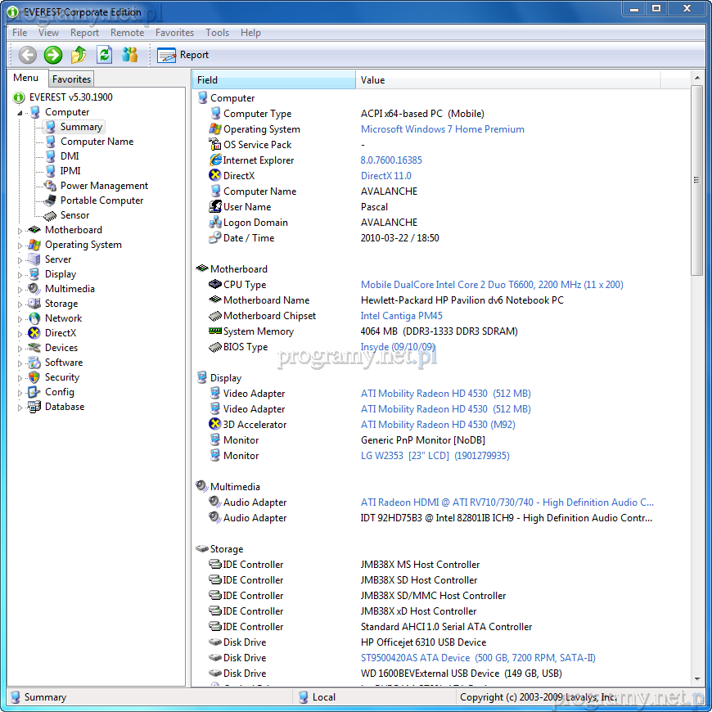This screenshot has height=712, width=712.
Task: Switch to the Favorites tab
Action: coord(71,79)
